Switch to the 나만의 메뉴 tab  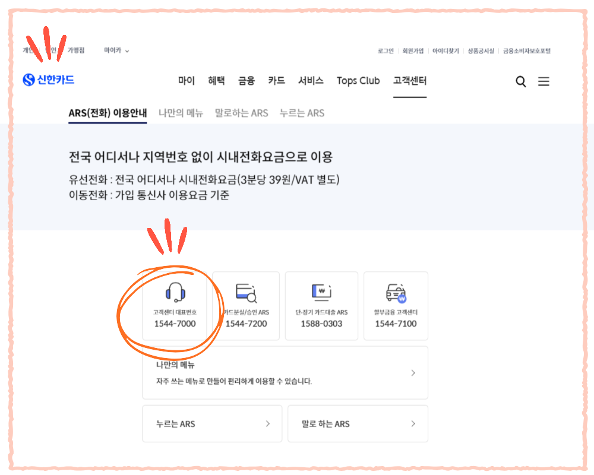[181, 113]
